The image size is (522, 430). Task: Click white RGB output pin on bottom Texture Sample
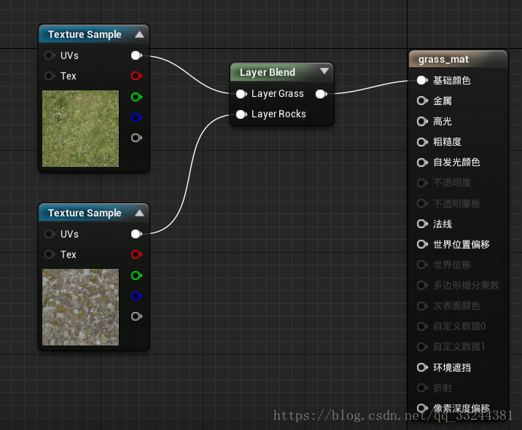pos(136,234)
